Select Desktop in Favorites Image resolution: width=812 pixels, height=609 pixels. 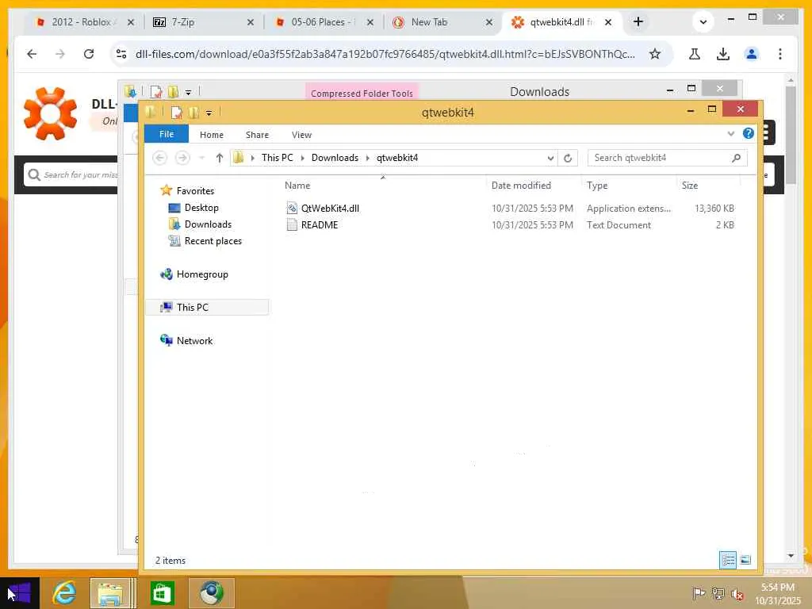pos(201,208)
